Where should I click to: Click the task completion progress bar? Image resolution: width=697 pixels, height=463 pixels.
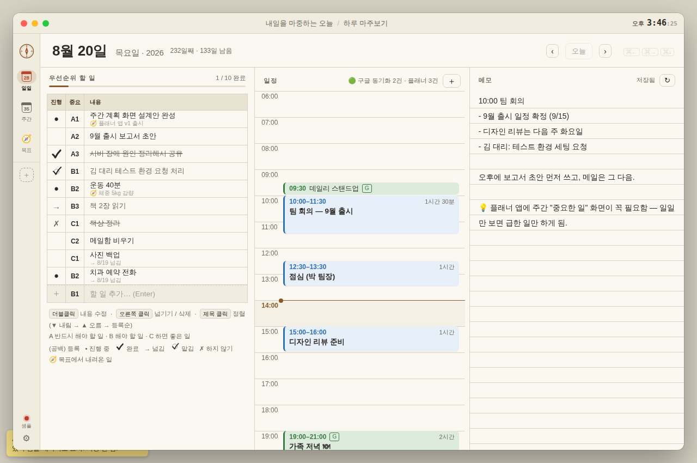147,86
